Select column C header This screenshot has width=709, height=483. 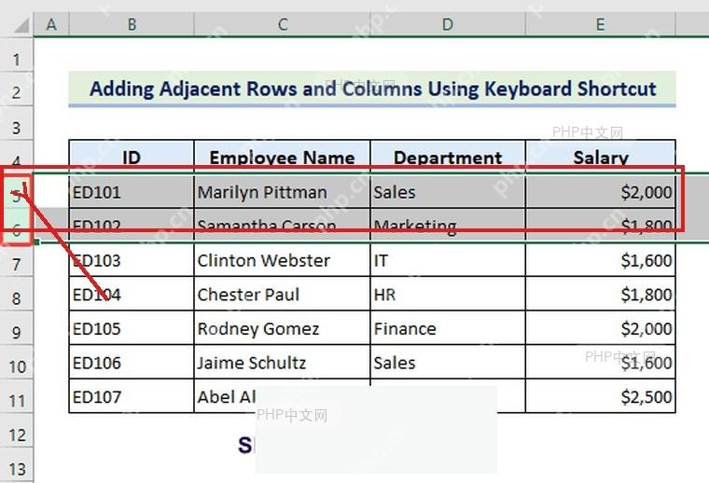tap(282, 24)
